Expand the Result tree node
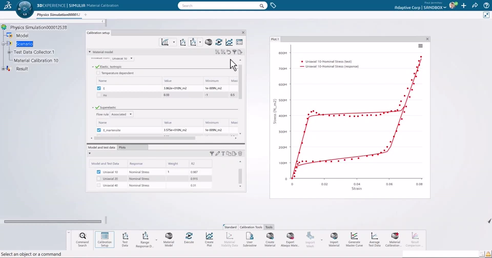The height and width of the screenshot is (258, 492). [x=3, y=69]
